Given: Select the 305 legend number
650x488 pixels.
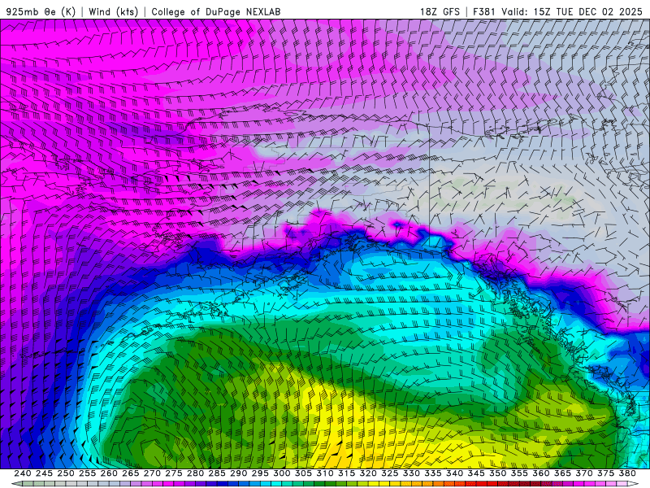Looking at the screenshot, I should click(303, 473).
